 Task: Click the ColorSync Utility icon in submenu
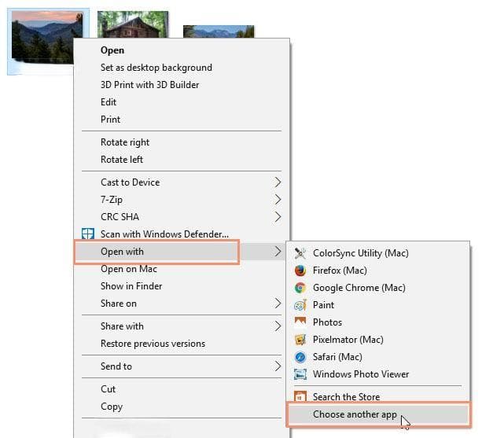300,253
